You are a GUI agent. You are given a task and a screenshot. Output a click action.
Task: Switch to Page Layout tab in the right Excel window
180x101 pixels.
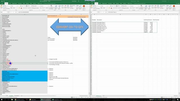point(105,4)
